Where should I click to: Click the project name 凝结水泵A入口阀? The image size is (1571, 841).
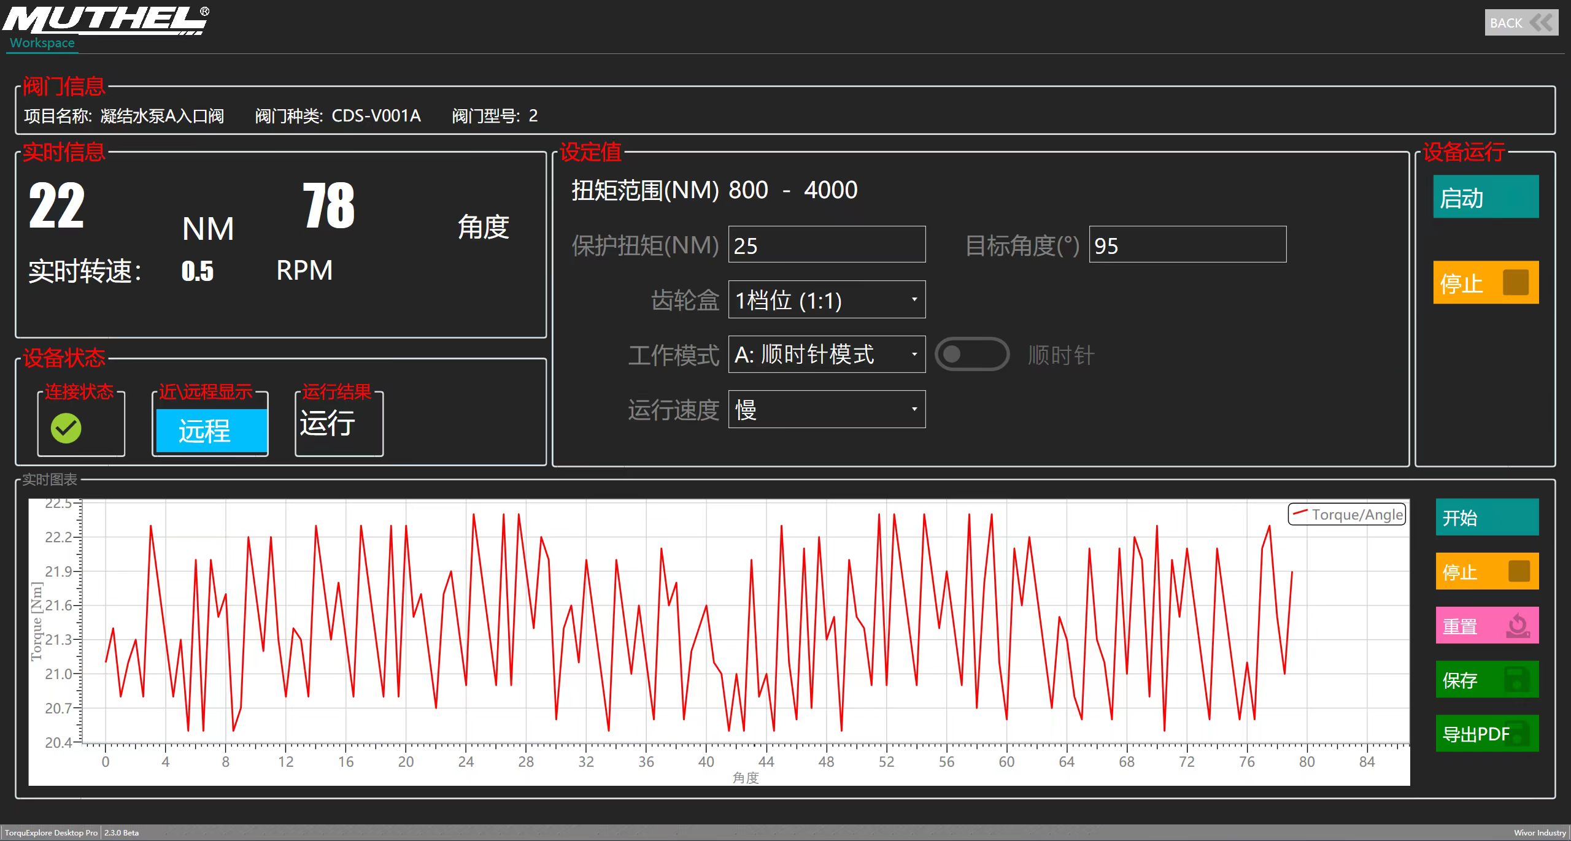[163, 116]
